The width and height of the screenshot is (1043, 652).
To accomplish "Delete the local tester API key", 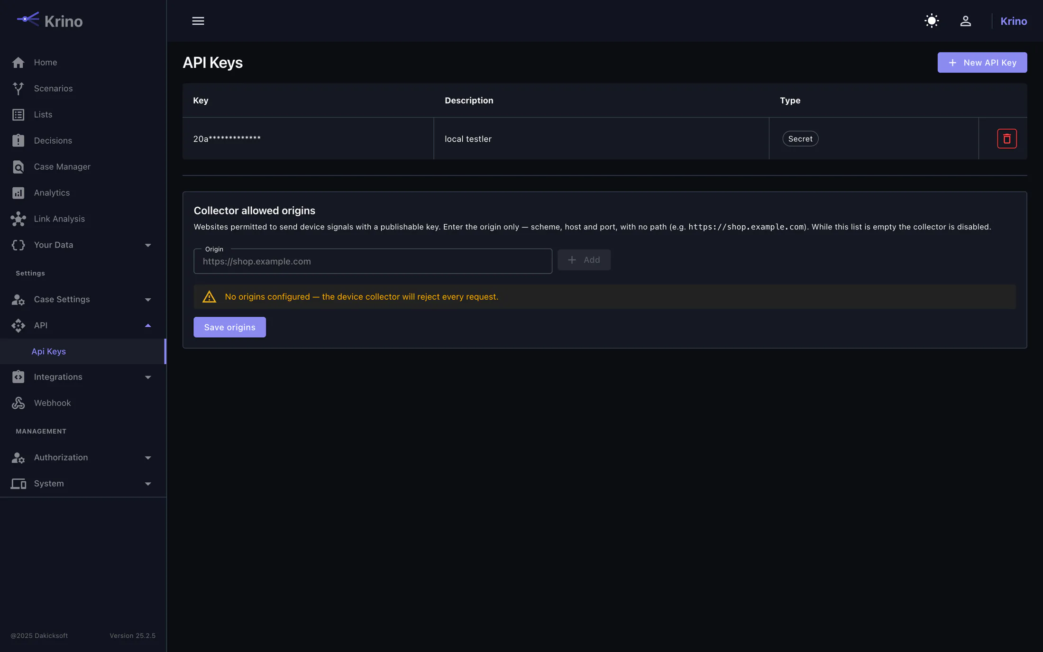I will click(x=1007, y=139).
